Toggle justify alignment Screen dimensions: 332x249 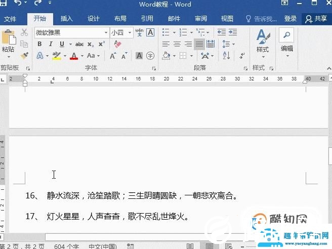click(199, 44)
